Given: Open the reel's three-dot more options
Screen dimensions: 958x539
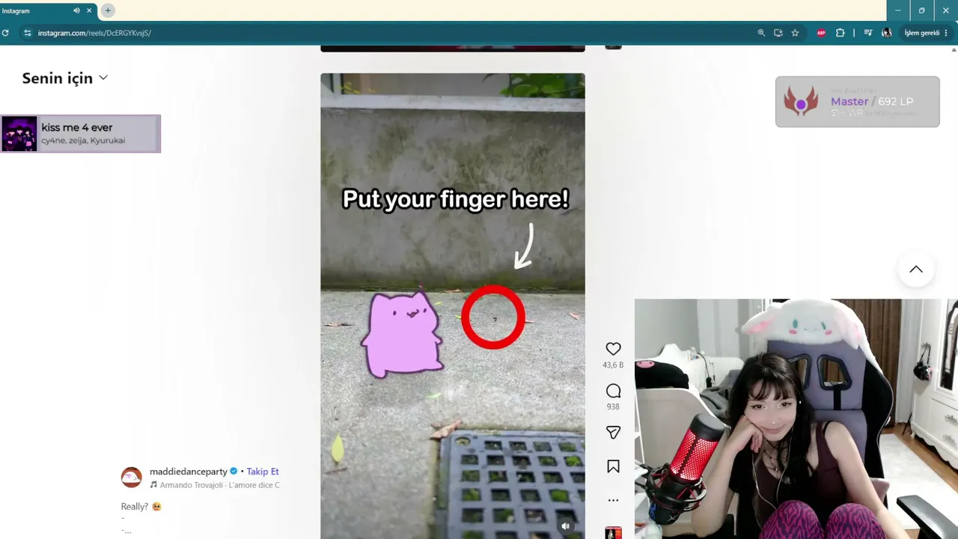Looking at the screenshot, I should pos(613,500).
